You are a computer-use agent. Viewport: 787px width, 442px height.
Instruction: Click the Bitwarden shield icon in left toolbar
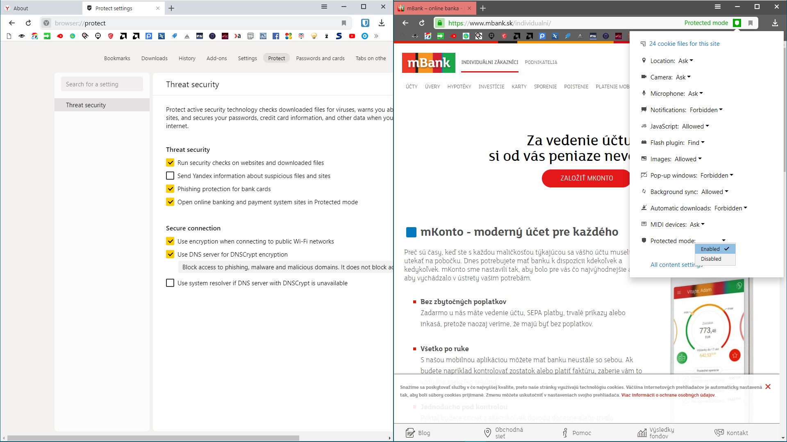pyautogui.click(x=365, y=23)
